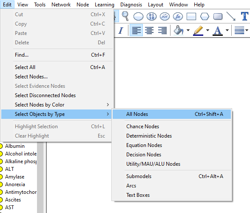The height and width of the screenshot is (213, 250).
Task: Open the Diagnosis menu
Action: [131, 5]
